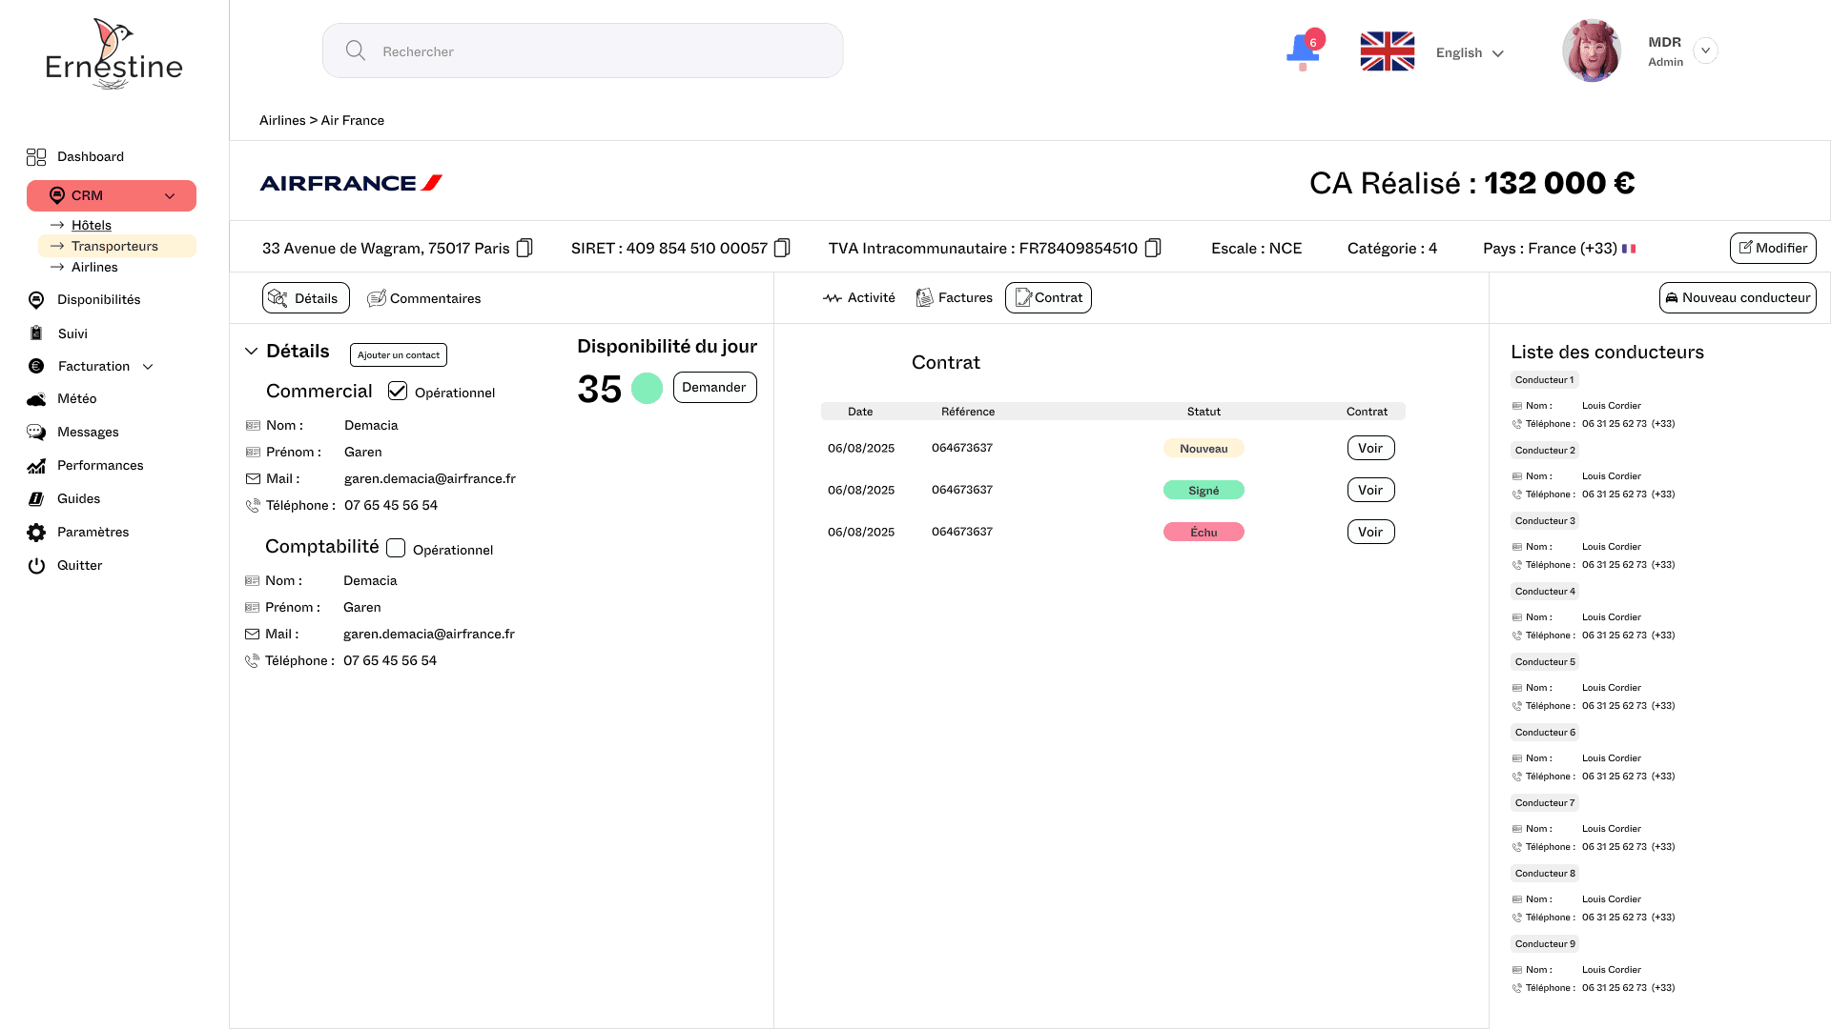View the contract with status Signé
The height and width of the screenshot is (1029, 1831).
pyautogui.click(x=1370, y=490)
